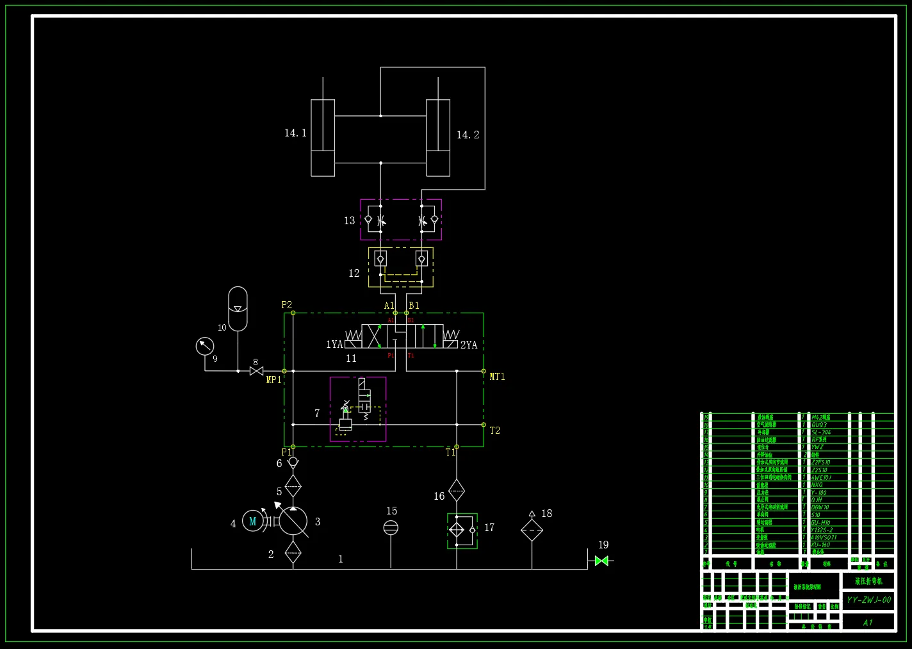Image resolution: width=912 pixels, height=649 pixels.
Task: Select model "Z2S10" in the parts list
Action: (x=819, y=470)
